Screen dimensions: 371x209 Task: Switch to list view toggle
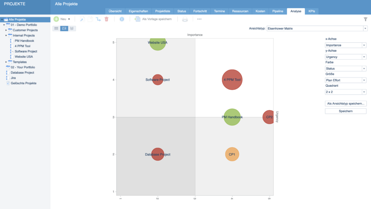click(56, 28)
